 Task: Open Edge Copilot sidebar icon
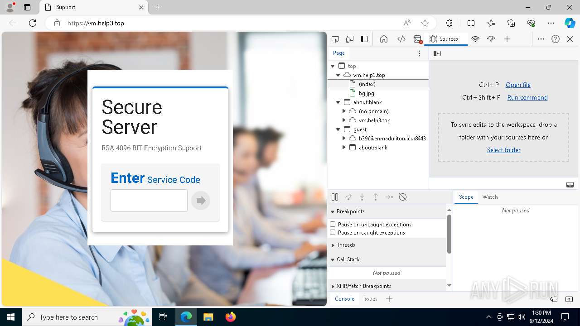click(x=570, y=23)
